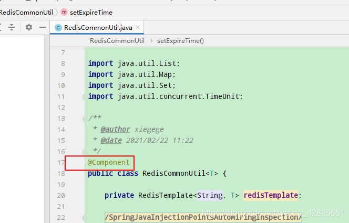Open setExpireTime in navigation bar
This screenshot has width=349, height=223.
[x=91, y=13]
